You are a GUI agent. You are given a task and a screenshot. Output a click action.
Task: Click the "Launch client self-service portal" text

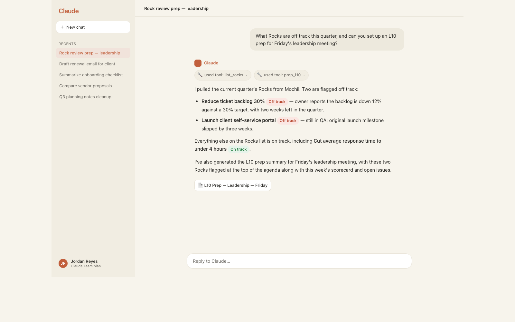click(x=239, y=120)
